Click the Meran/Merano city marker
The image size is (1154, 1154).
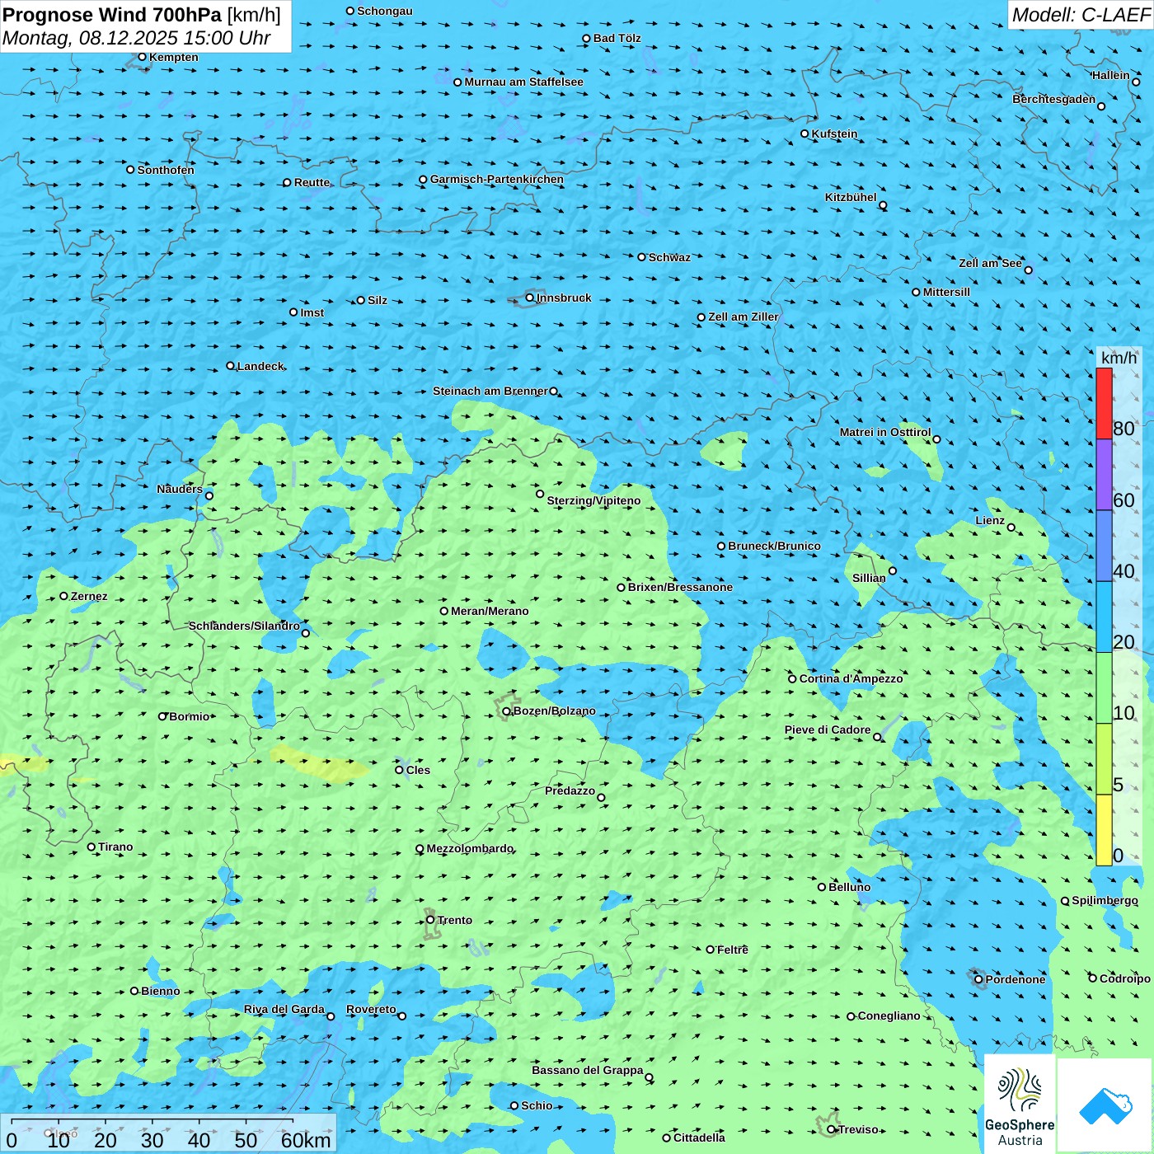coord(444,611)
